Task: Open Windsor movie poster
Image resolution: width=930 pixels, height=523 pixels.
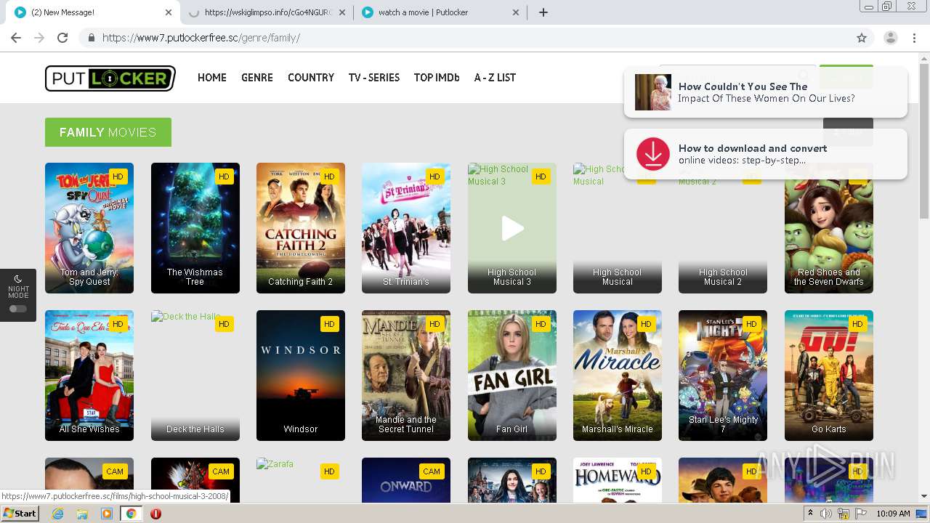Action: [x=301, y=376]
